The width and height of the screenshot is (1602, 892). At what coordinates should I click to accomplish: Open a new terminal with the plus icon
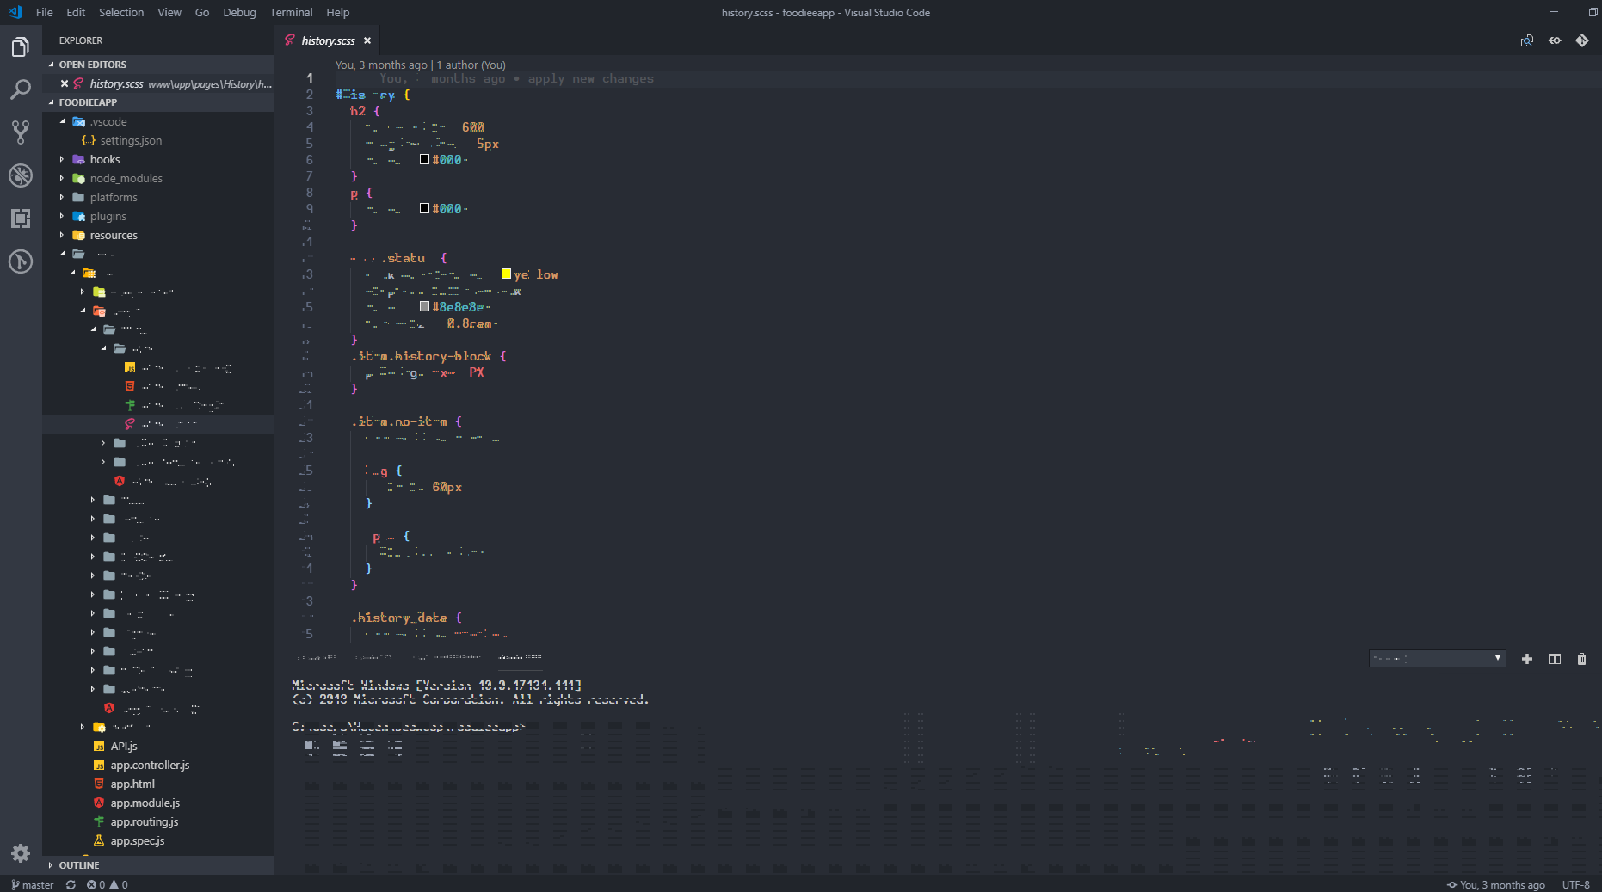[x=1527, y=659]
